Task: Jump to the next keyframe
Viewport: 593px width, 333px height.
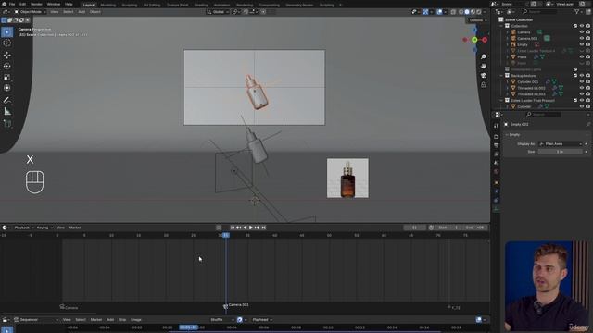Action: tap(258, 228)
